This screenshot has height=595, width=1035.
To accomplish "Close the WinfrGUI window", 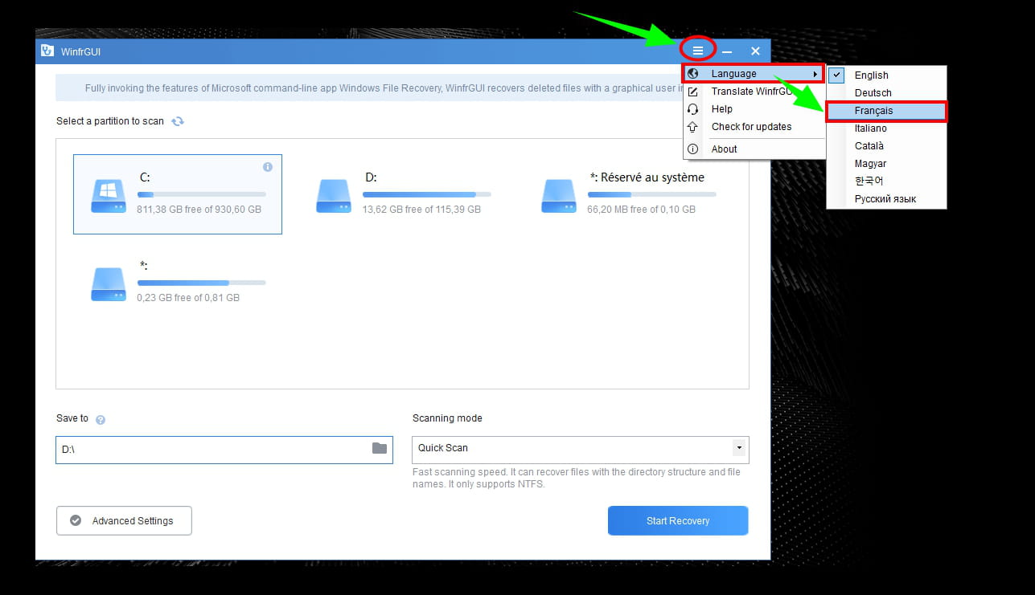I will 755,51.
